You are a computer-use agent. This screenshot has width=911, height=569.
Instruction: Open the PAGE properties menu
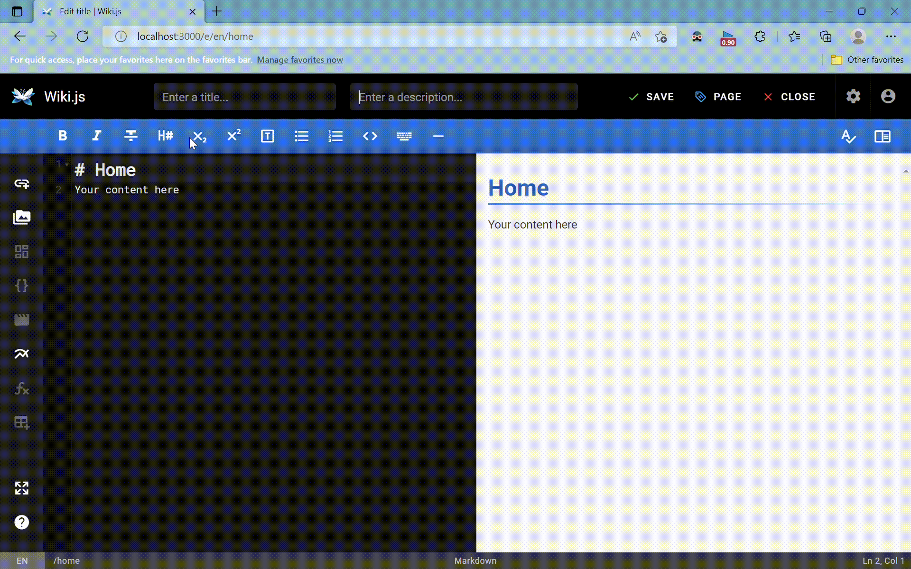(x=718, y=97)
